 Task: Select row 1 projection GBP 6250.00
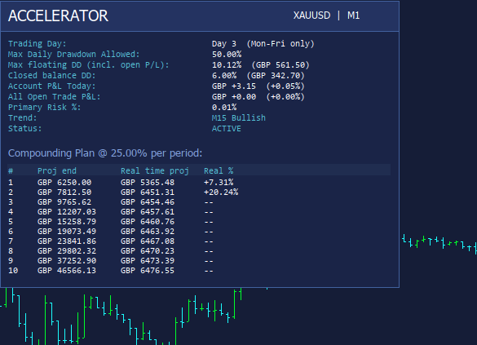pos(64,183)
